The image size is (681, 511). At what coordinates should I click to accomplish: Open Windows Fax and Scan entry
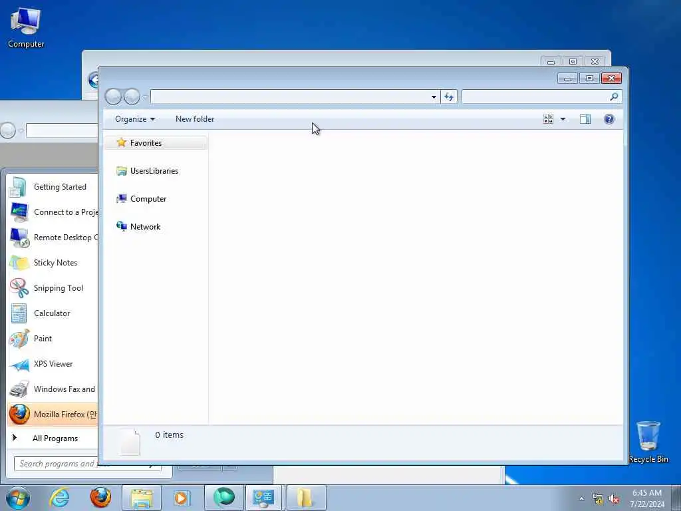pyautogui.click(x=53, y=389)
